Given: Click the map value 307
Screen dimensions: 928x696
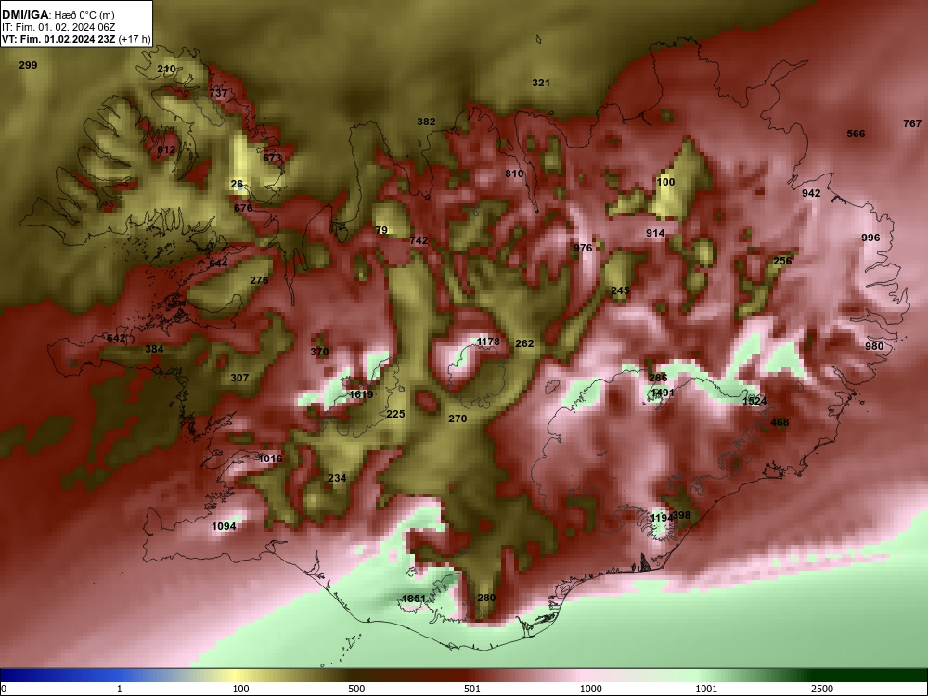Looking at the screenshot, I should tap(239, 379).
